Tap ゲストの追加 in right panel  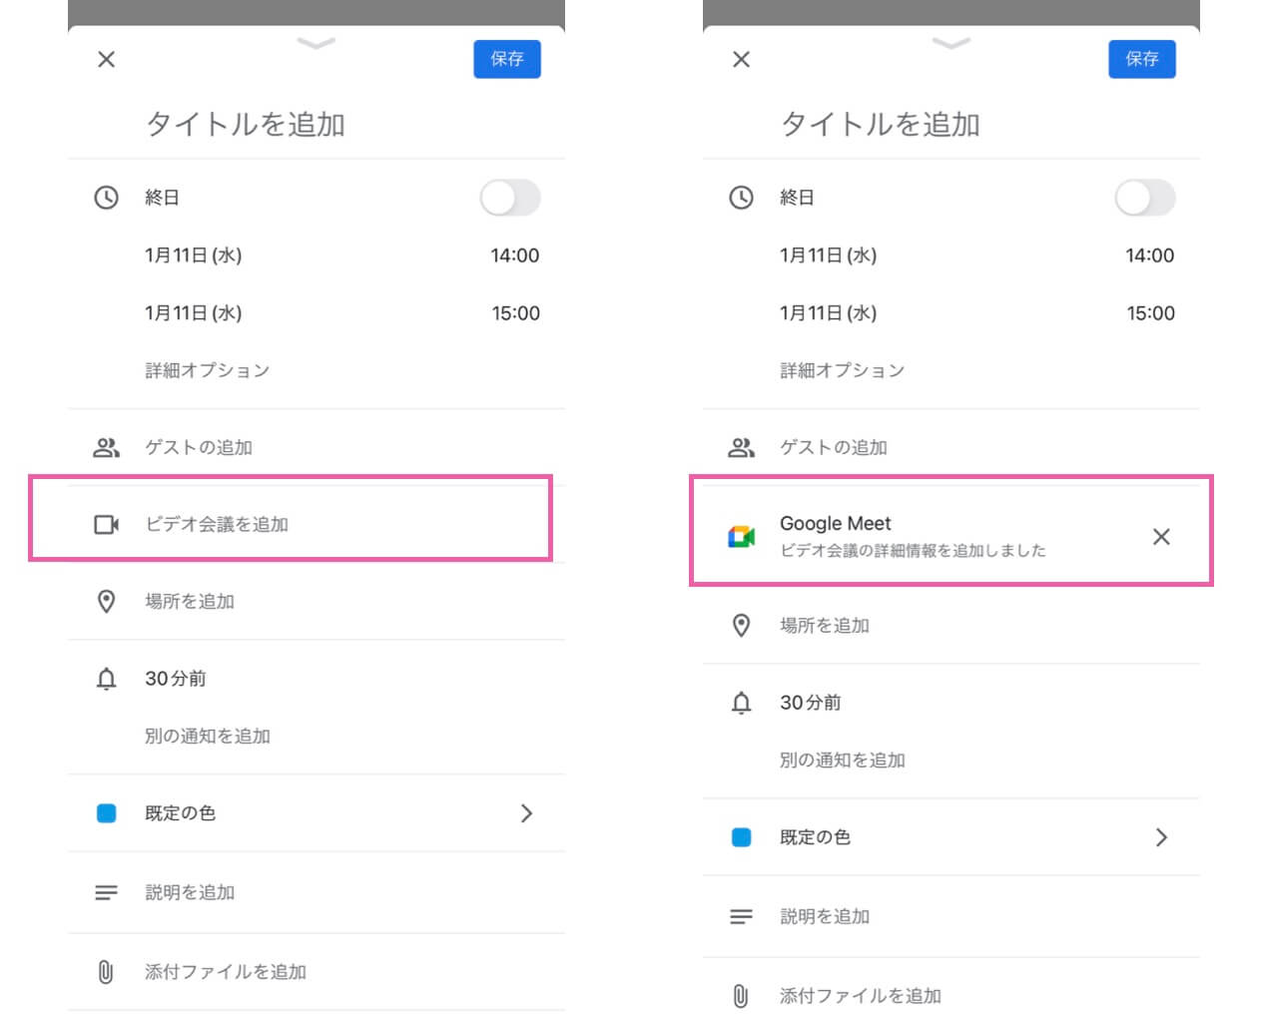(x=834, y=447)
